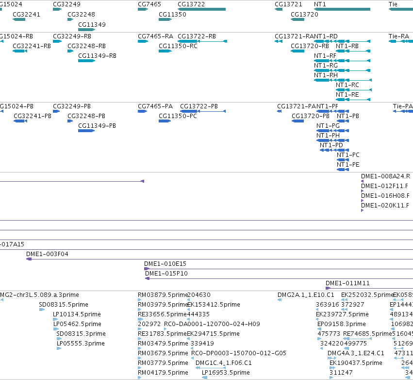Viewport: 413px width, 380px height.
Task: Select the NT1 gene bar
Action: 342,9
